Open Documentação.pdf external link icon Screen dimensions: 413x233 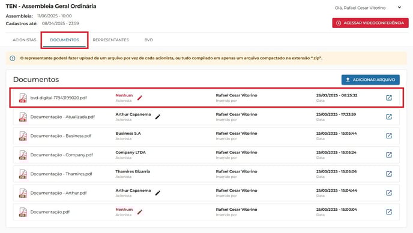389,211
